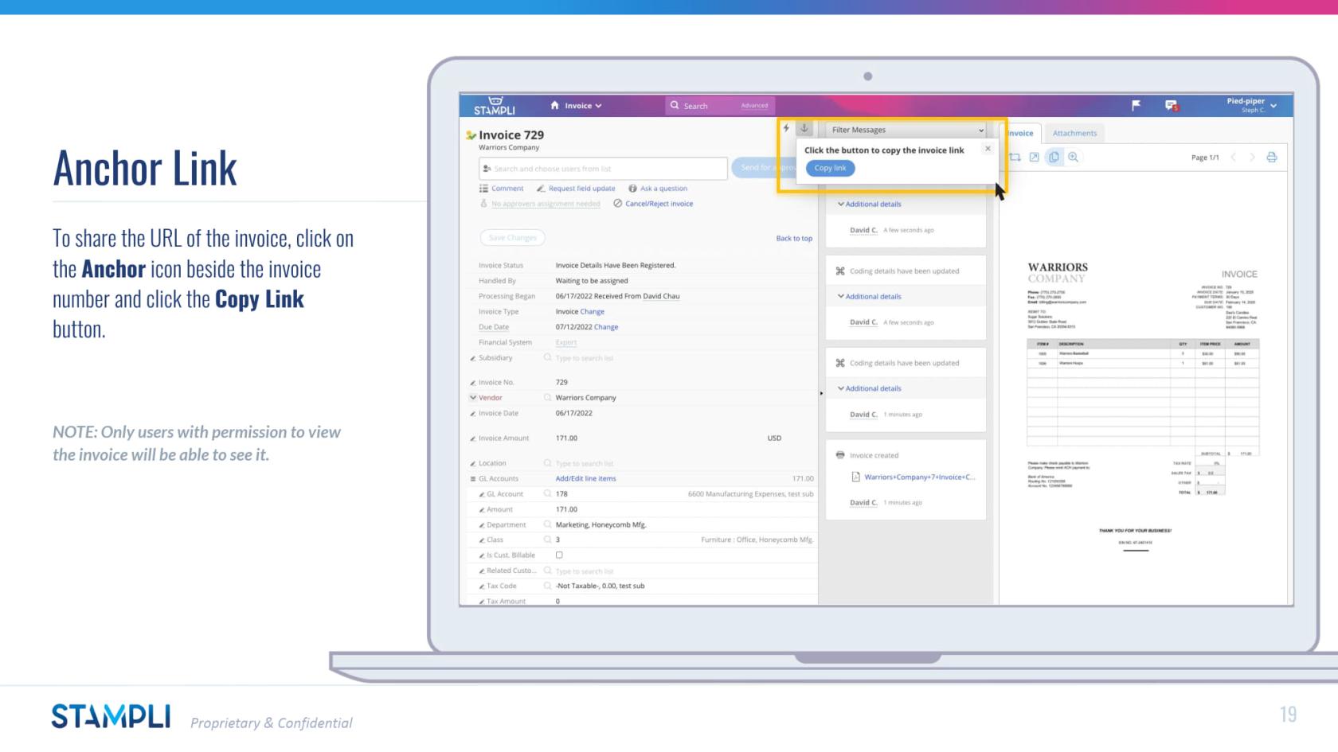This screenshot has width=1338, height=752.
Task: Click the lightning bolt icon
Action: (x=786, y=128)
